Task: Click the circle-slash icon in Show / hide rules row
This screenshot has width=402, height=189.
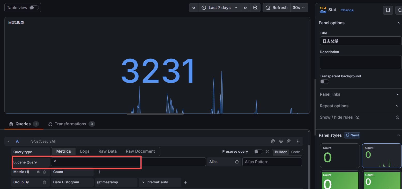Action: [398, 117]
